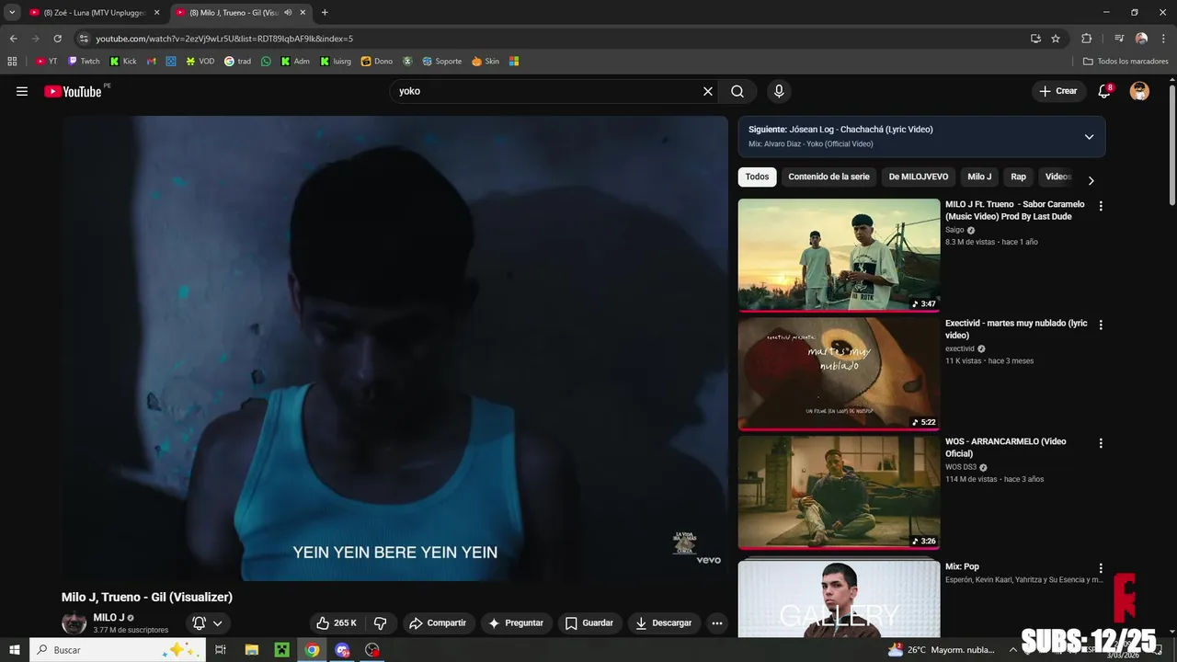Open the 'Mix: Pop' title link
The image size is (1177, 662).
(x=962, y=567)
